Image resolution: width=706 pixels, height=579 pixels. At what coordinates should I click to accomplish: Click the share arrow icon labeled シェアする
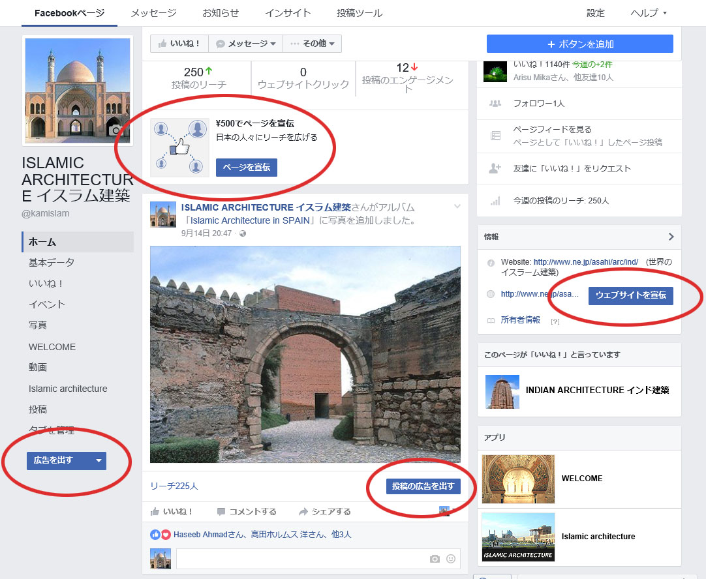pyautogui.click(x=303, y=512)
